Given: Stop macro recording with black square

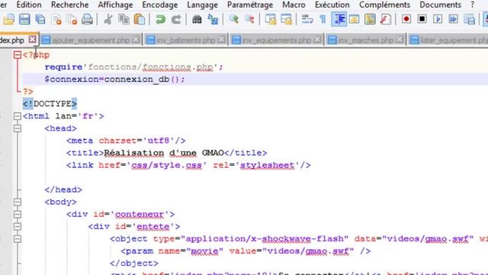Looking at the screenshot, I should (422, 19).
